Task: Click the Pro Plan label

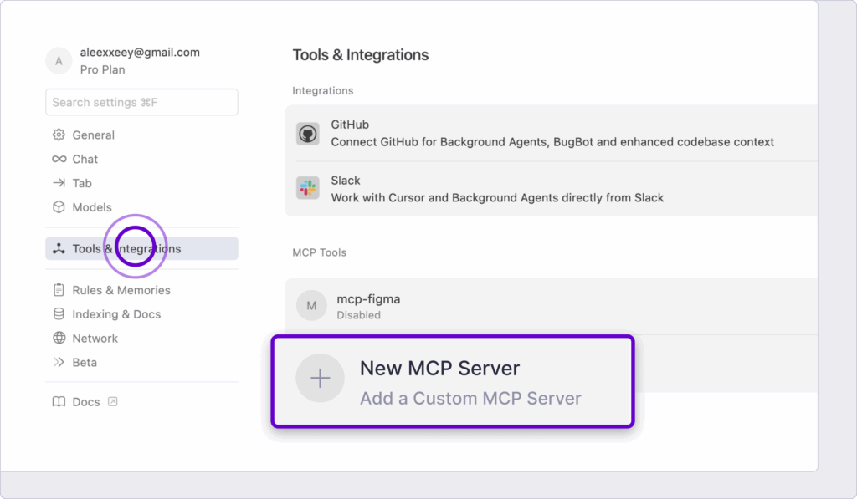Action: coord(103,69)
